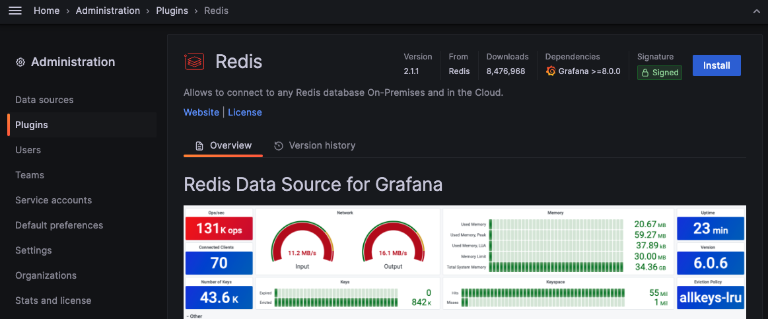Click the Redis Data Source for Grafana heading
The image size is (768, 319).
pyautogui.click(x=313, y=185)
